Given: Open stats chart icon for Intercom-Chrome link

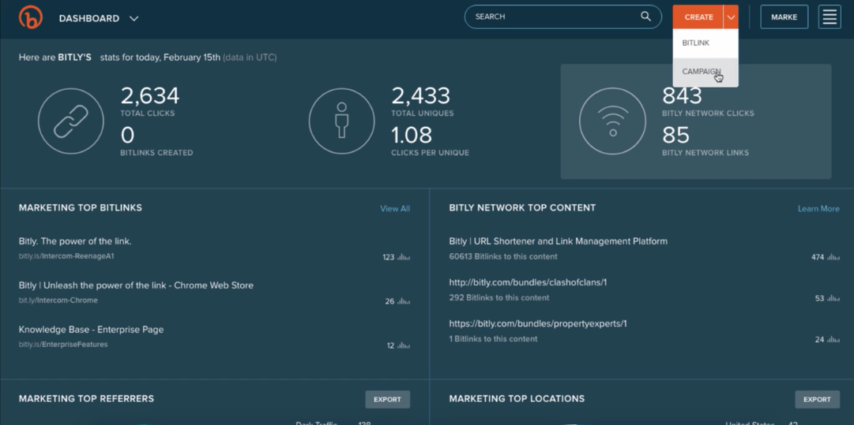Looking at the screenshot, I should [x=404, y=301].
